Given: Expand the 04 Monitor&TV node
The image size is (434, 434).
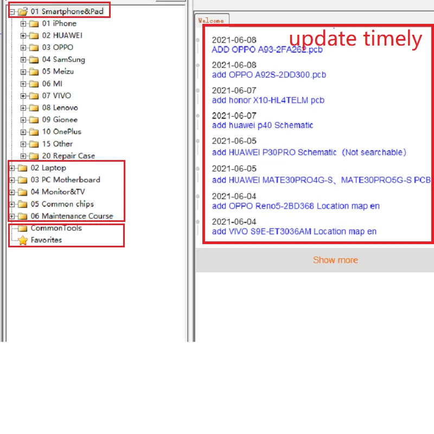Looking at the screenshot, I should [x=12, y=192].
